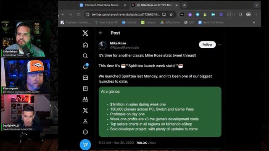This screenshot has height=151, width=269.
Task: Open the Chrome profile avatar
Action: coord(248,15)
